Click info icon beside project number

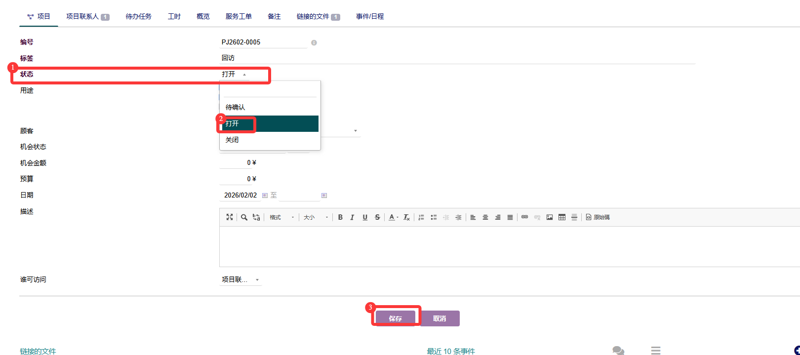(314, 43)
